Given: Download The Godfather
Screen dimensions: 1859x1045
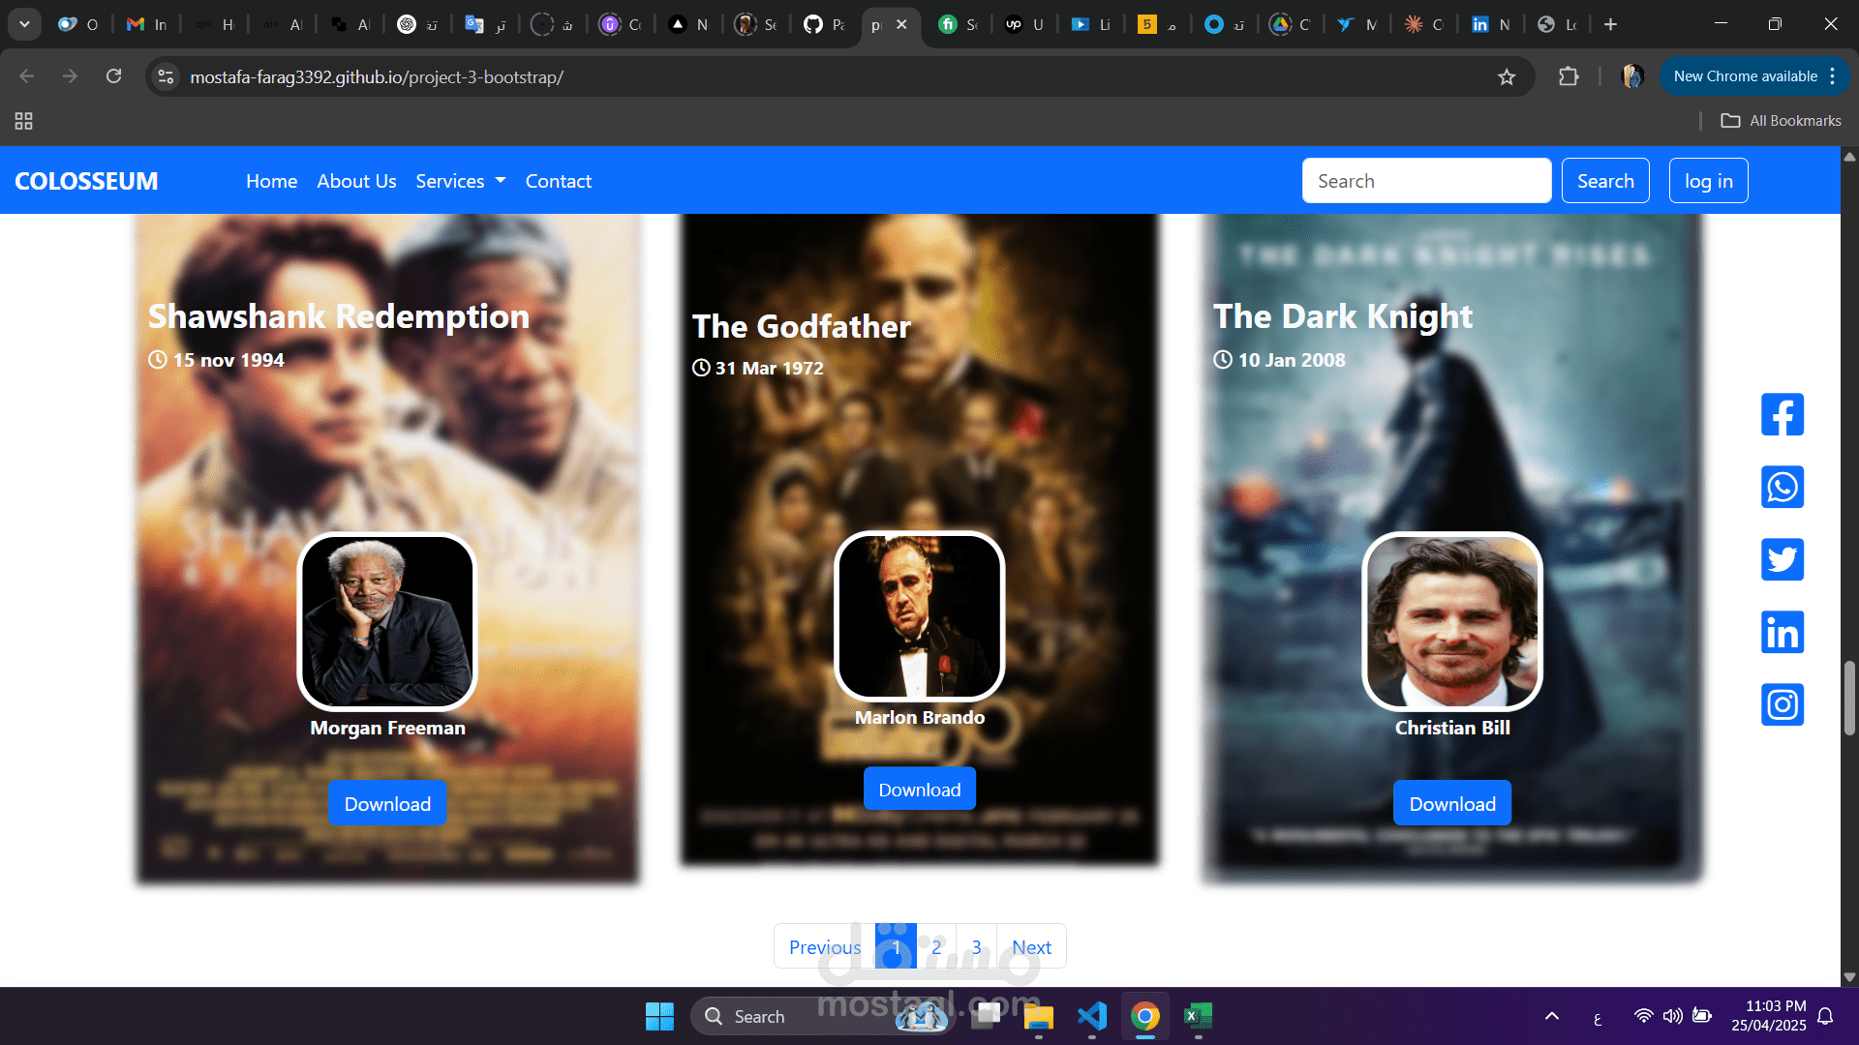Looking at the screenshot, I should 919,789.
